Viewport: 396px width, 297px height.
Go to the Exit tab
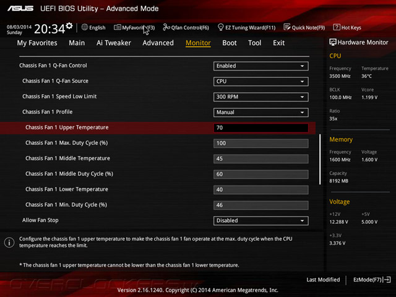point(279,43)
